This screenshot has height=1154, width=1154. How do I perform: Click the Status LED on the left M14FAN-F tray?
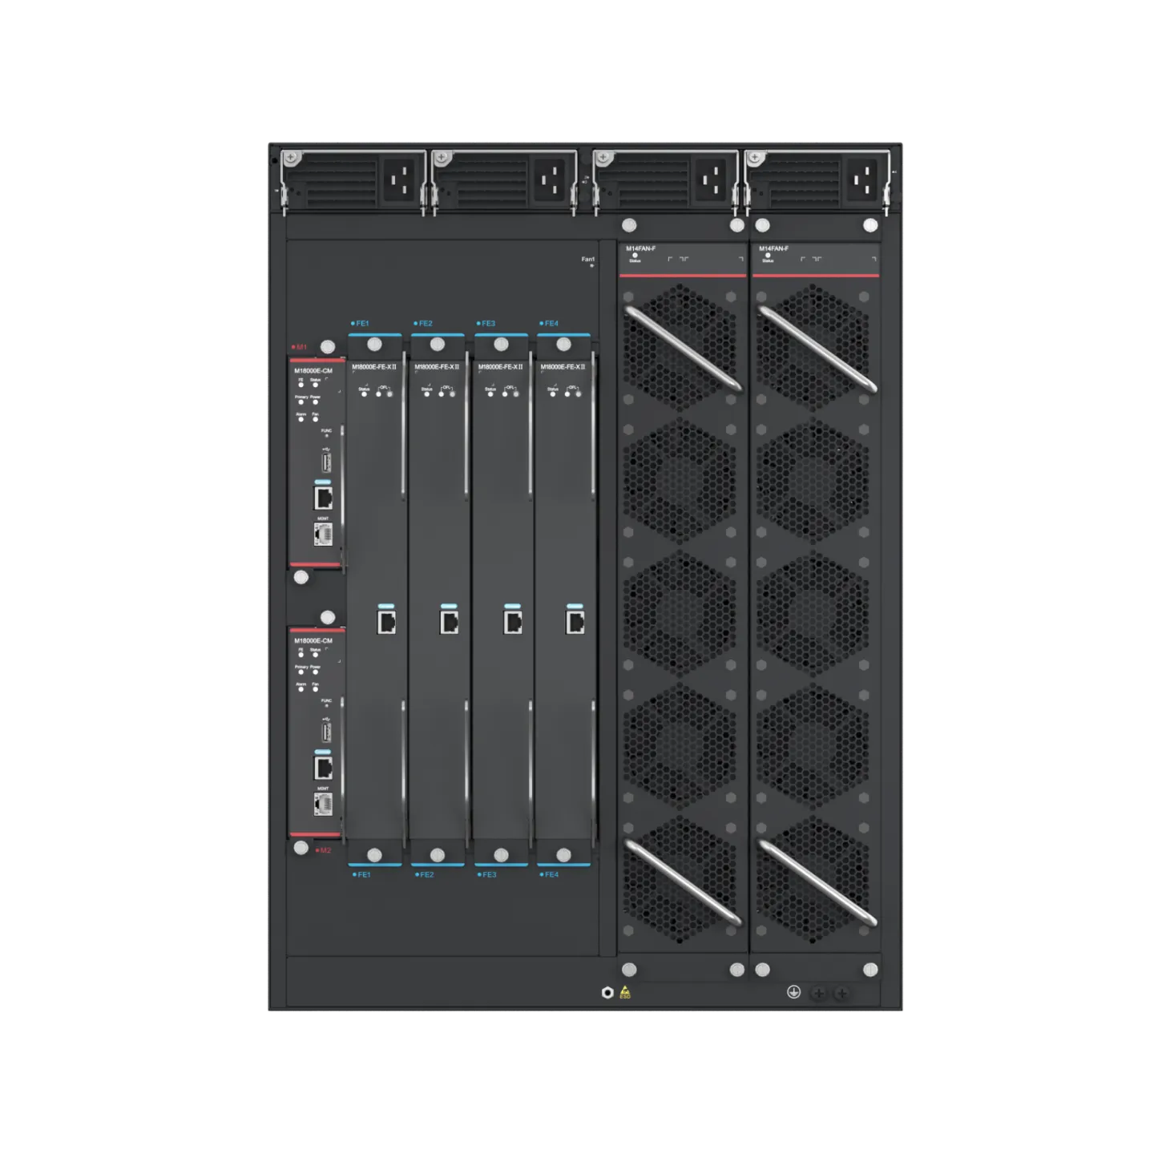pos(635,256)
